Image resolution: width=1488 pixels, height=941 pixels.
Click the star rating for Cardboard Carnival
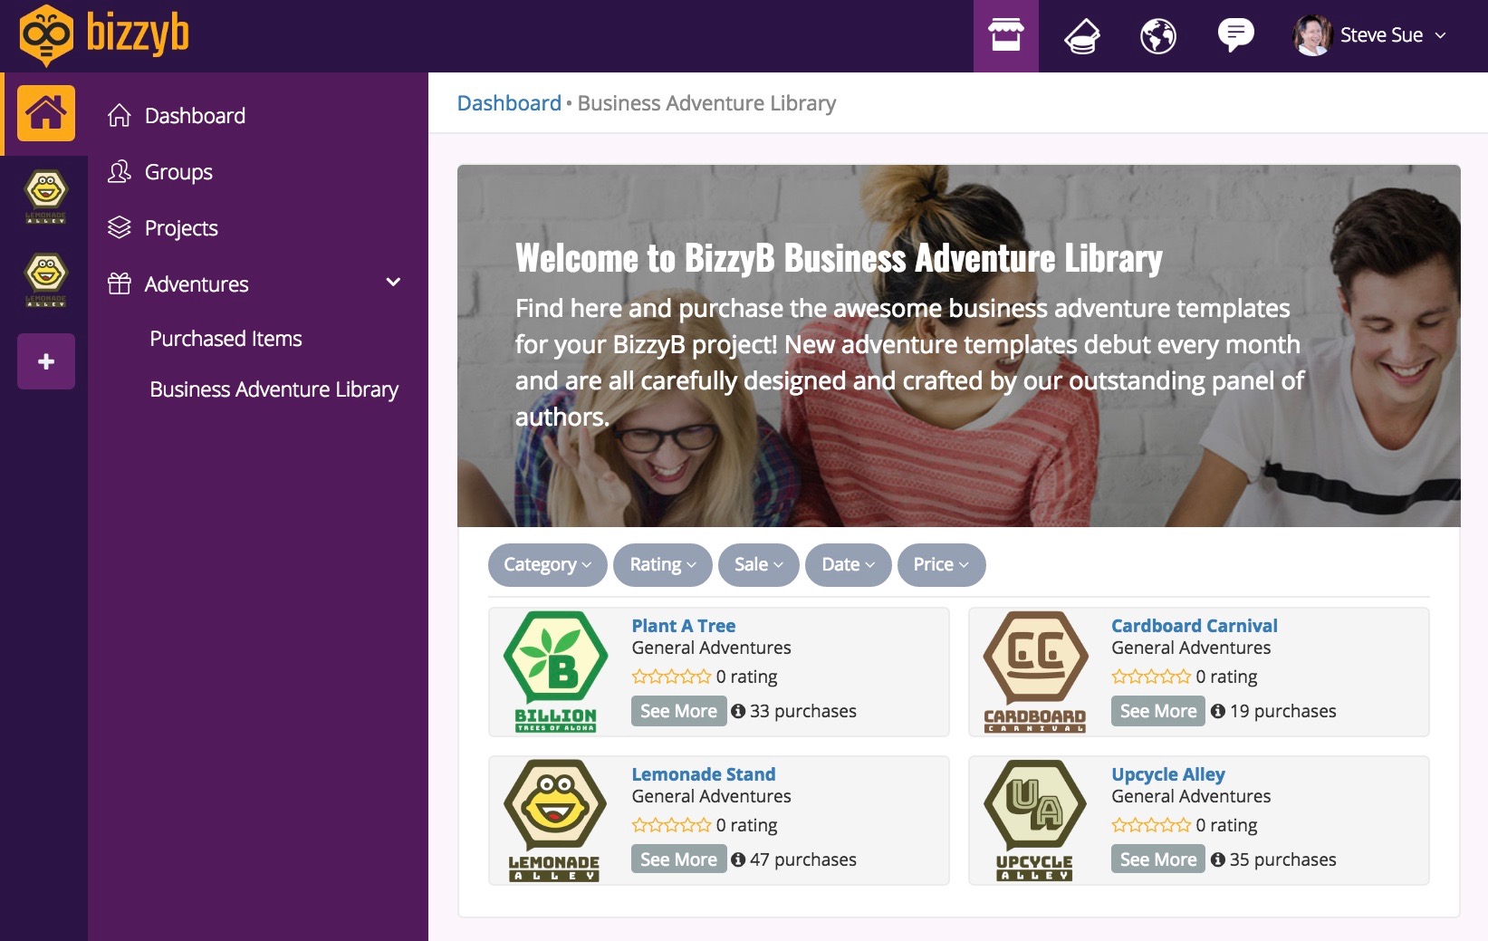click(1151, 677)
